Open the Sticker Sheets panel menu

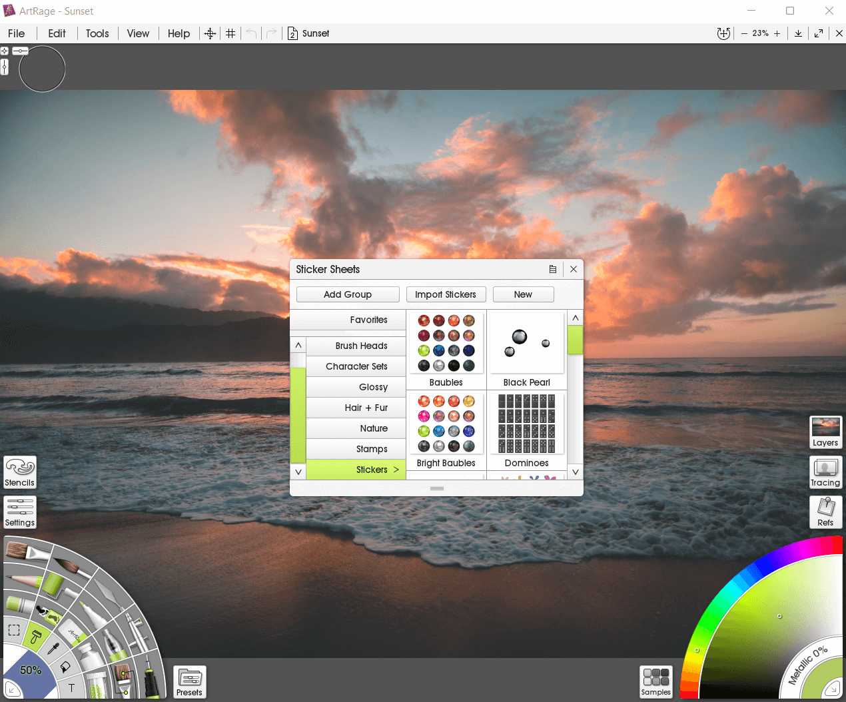[x=552, y=269]
